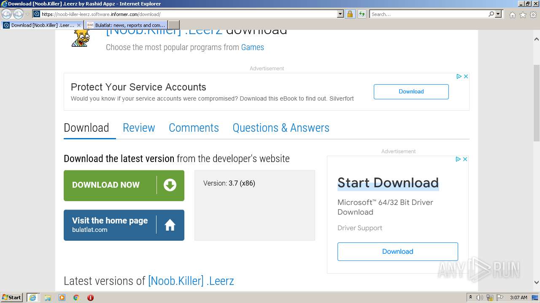The width and height of the screenshot is (540, 303).
Task: Click the red Opera taskbar icon
Action: pyautogui.click(x=90, y=298)
